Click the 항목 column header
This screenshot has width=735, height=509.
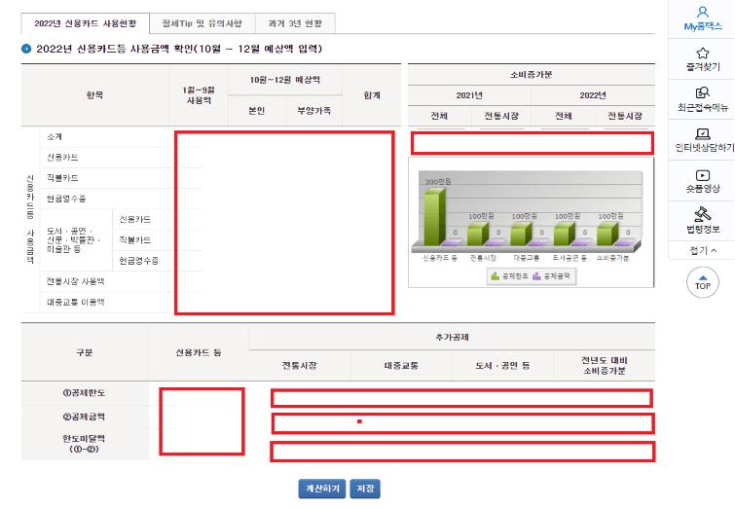tap(94, 95)
